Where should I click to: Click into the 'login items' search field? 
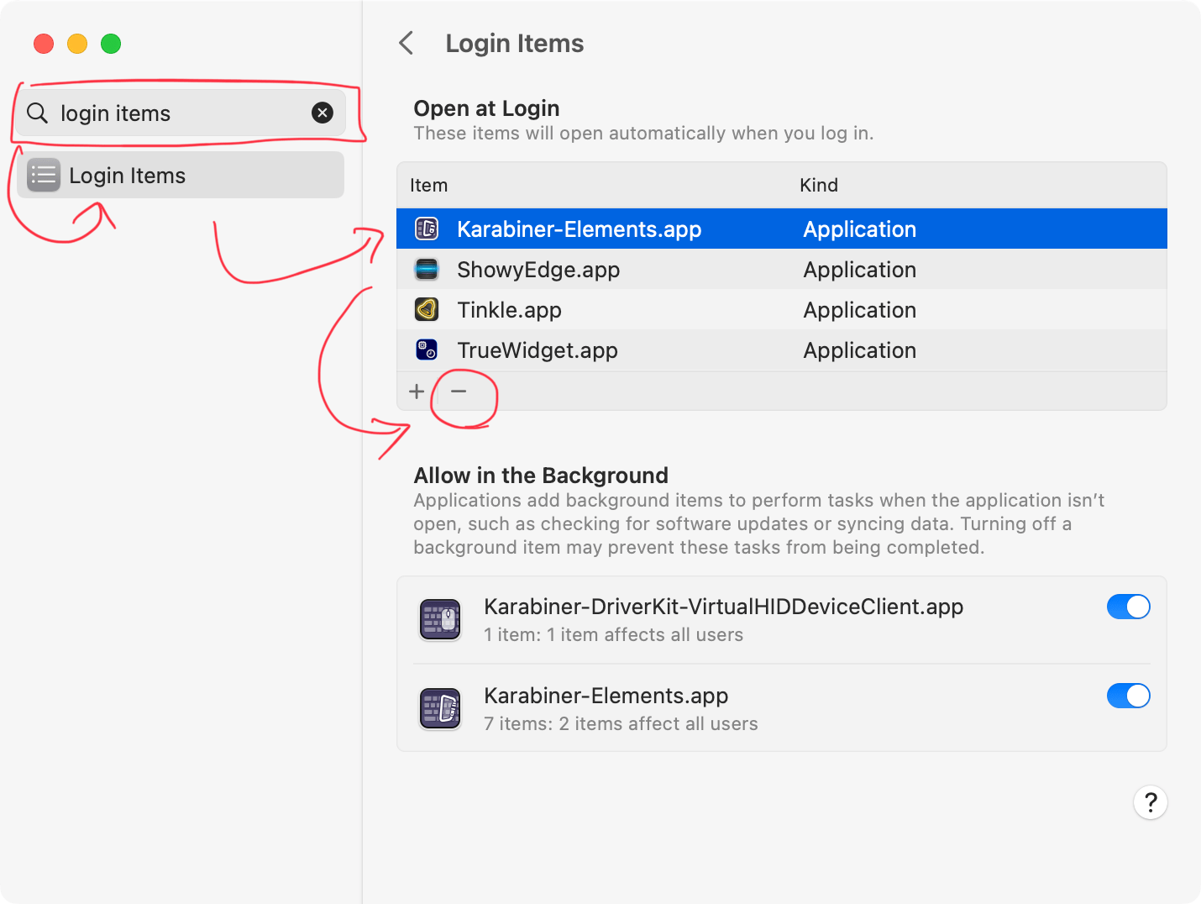[x=181, y=113]
